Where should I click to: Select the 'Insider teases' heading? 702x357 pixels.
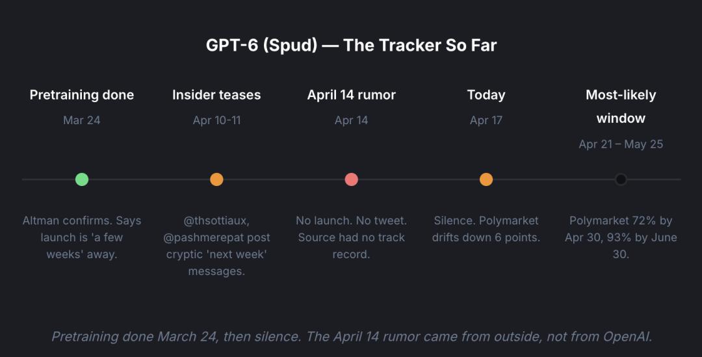[216, 95]
